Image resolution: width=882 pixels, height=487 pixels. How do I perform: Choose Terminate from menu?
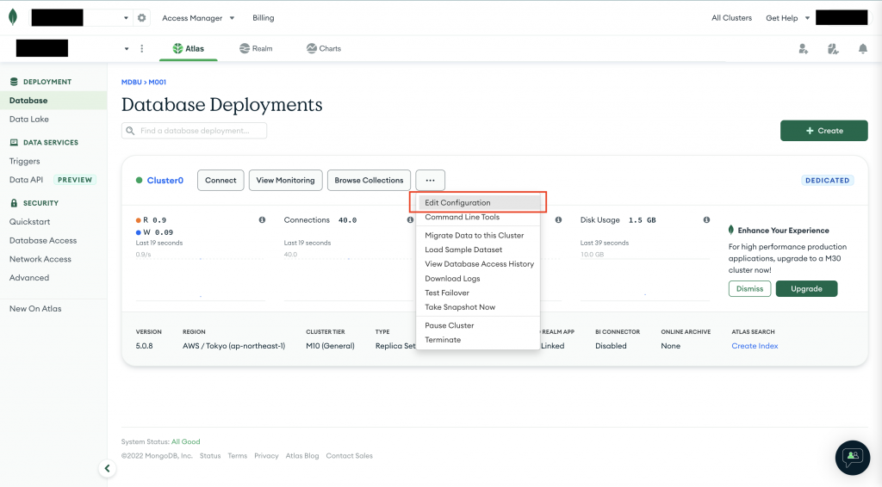(478, 340)
